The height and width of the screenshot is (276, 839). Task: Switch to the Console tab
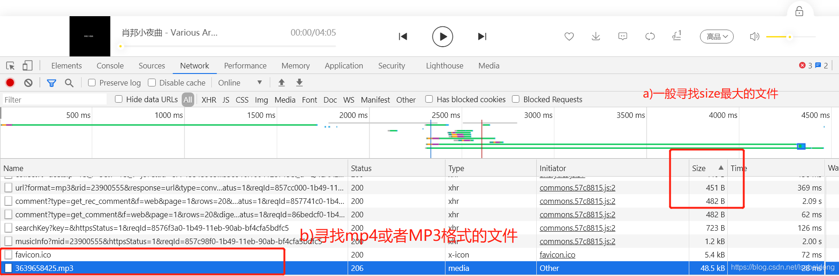coord(110,66)
